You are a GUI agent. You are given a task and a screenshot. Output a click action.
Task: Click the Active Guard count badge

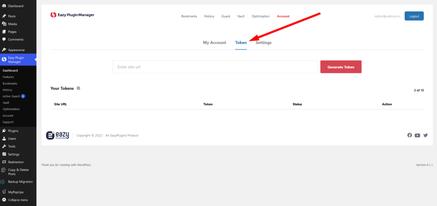click(x=23, y=96)
